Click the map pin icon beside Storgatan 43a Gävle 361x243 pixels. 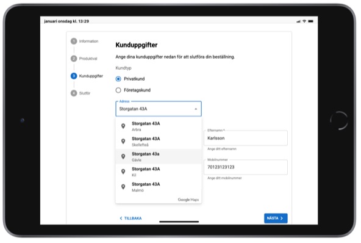(x=123, y=156)
